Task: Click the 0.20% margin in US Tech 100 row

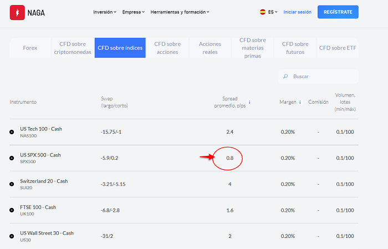Action: tap(288, 132)
